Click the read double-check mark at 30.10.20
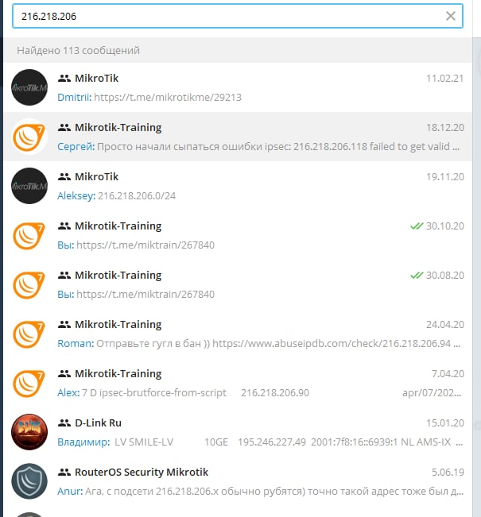Screen dimensions: 481x517 417,226
